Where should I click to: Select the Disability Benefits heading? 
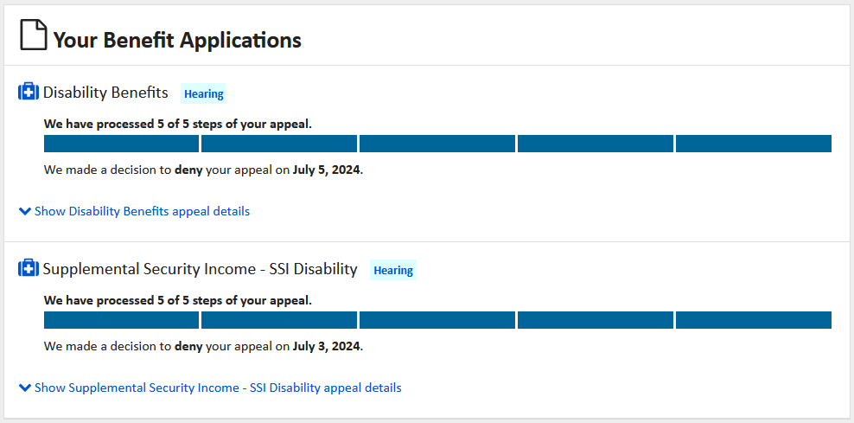[x=105, y=93]
